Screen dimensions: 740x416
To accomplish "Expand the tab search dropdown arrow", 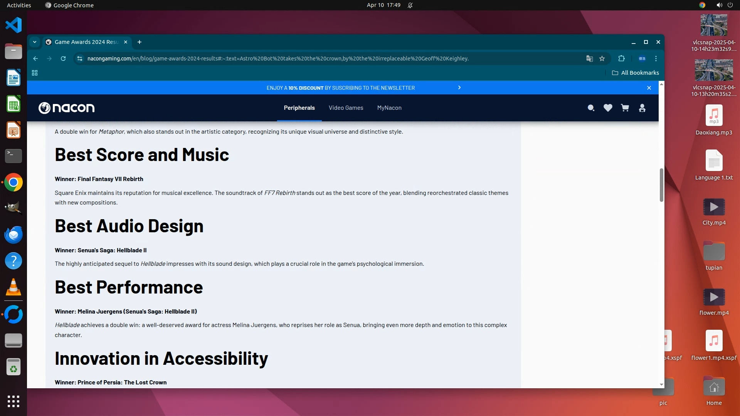I will pos(35,42).
